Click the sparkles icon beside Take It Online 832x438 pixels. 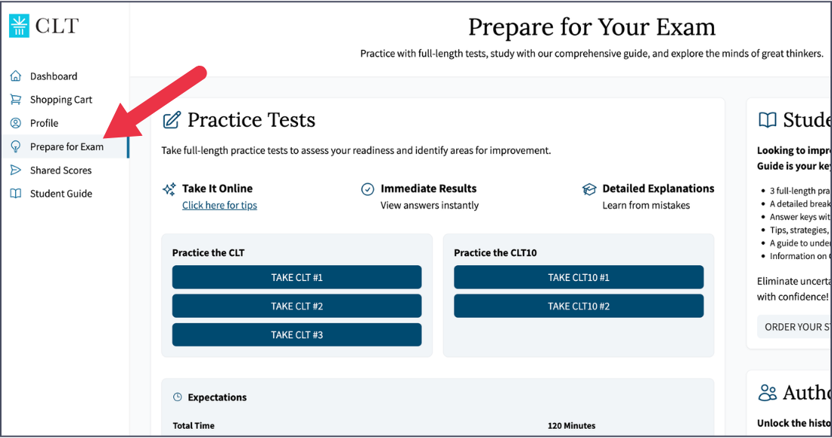tap(169, 189)
